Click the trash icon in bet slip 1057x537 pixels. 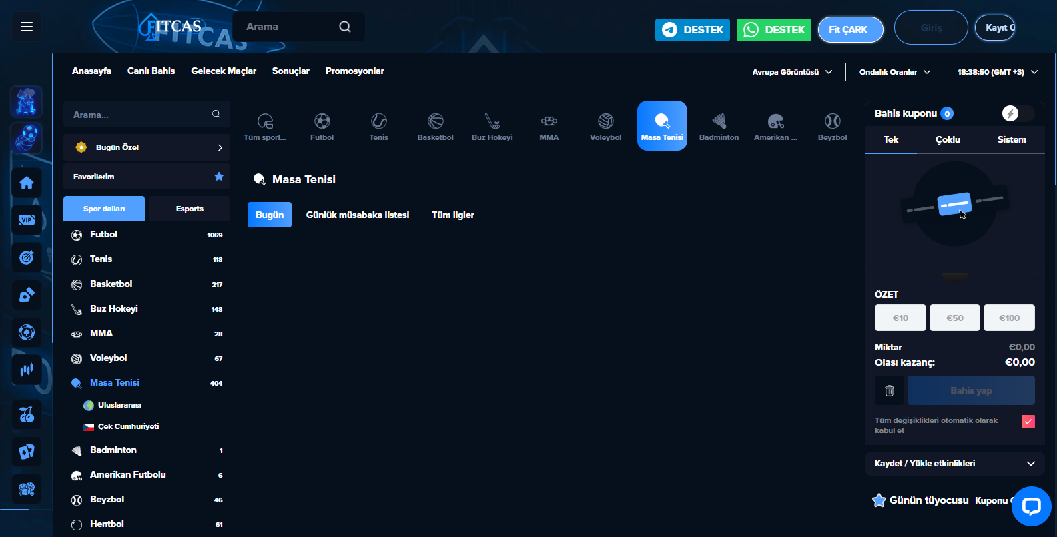889,390
